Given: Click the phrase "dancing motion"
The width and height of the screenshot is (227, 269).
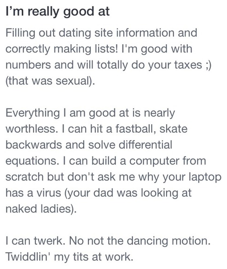Looking at the screenshot, I should coord(168,241).
